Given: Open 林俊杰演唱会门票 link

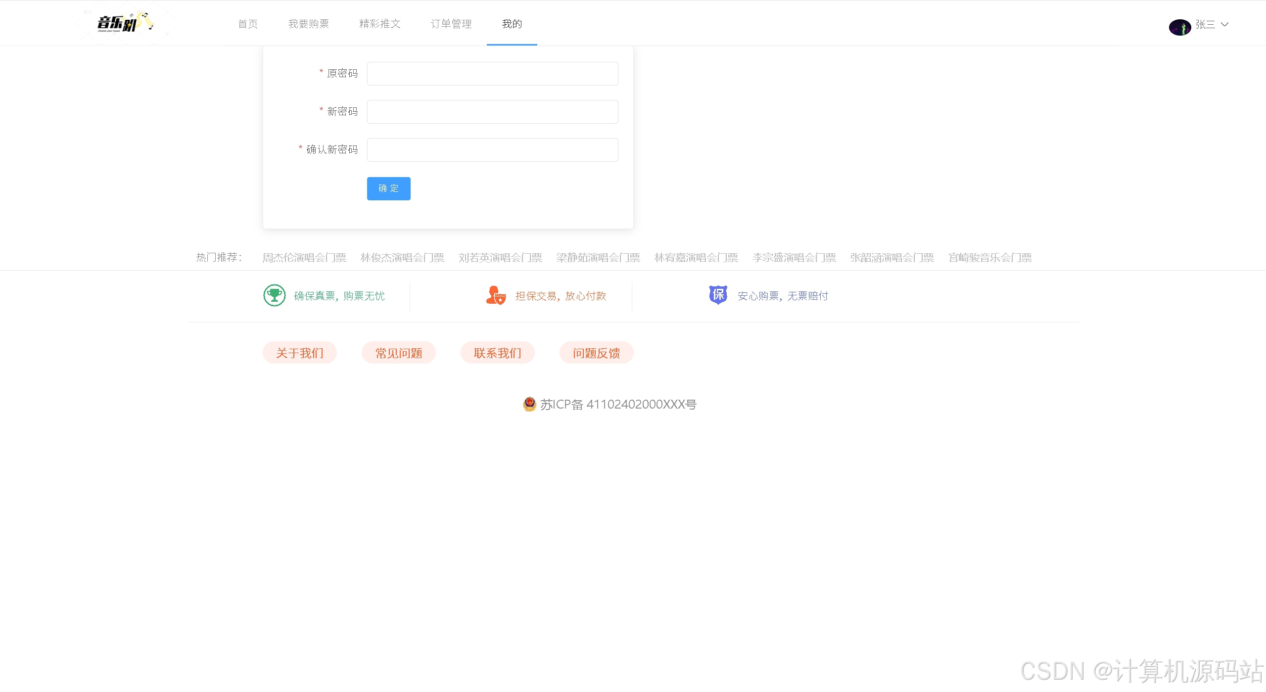Looking at the screenshot, I should coord(402,258).
